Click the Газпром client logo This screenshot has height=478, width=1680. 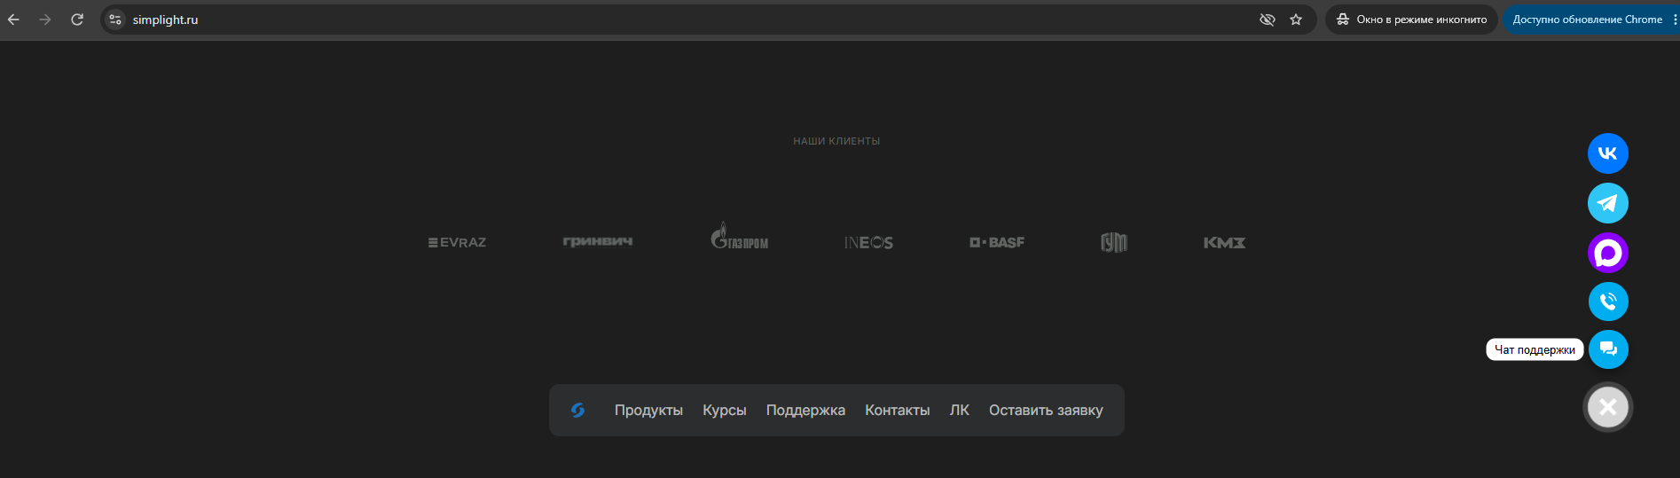pyautogui.click(x=739, y=236)
